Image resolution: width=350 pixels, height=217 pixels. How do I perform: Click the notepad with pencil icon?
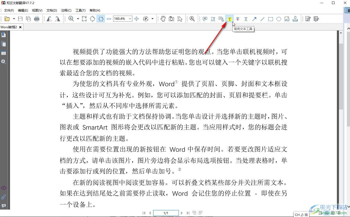coord(308,19)
